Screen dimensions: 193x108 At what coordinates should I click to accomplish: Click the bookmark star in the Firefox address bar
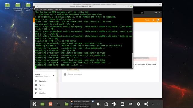(142, 13)
